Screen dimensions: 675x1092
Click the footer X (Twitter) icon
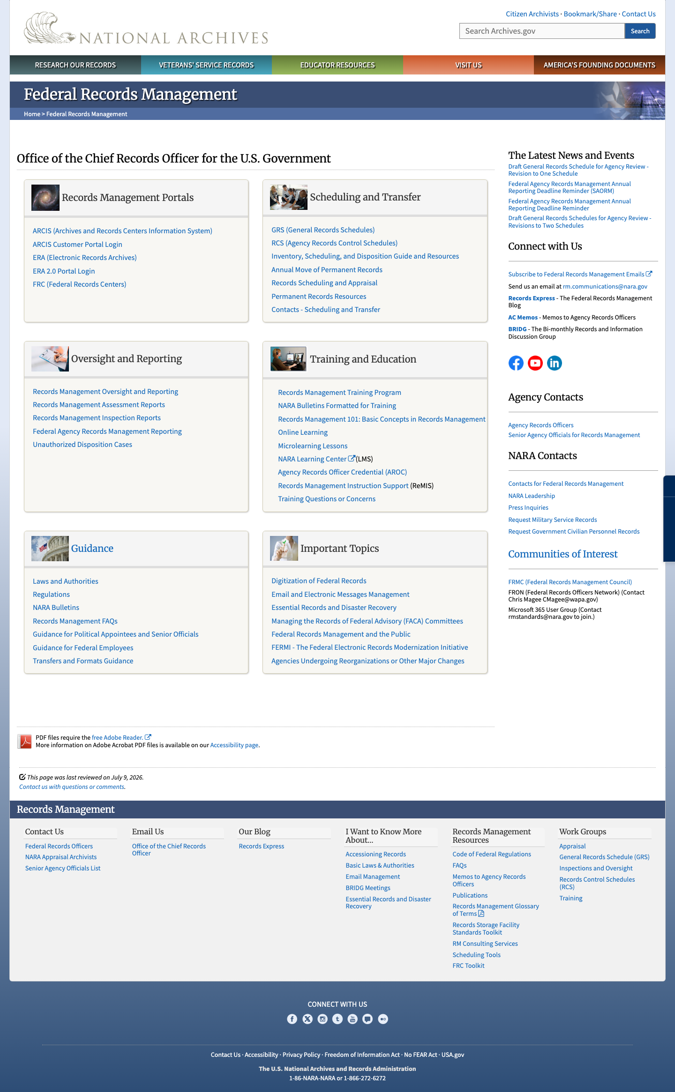point(307,1019)
